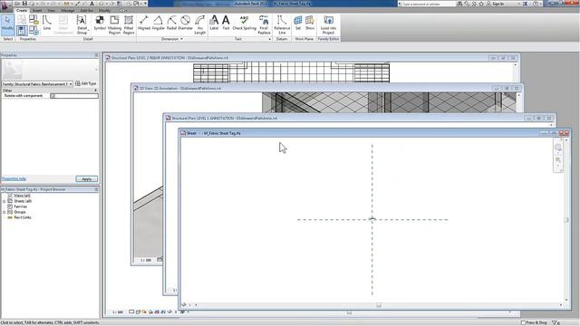Select the Arc Length dimension tool
Viewport: 580px width, 326px height.
coord(199,24)
